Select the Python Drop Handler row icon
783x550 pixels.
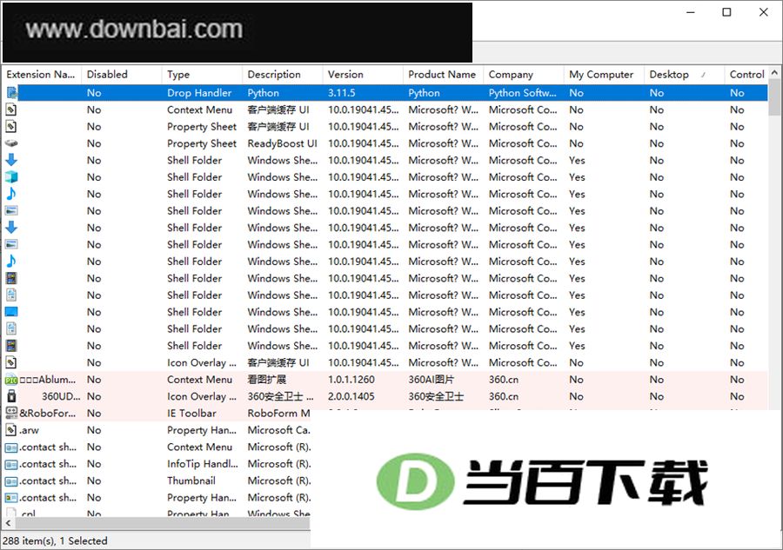click(x=11, y=93)
